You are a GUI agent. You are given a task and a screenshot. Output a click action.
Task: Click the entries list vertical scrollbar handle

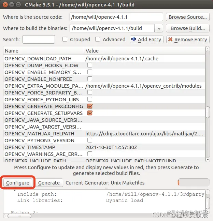coord(208,112)
